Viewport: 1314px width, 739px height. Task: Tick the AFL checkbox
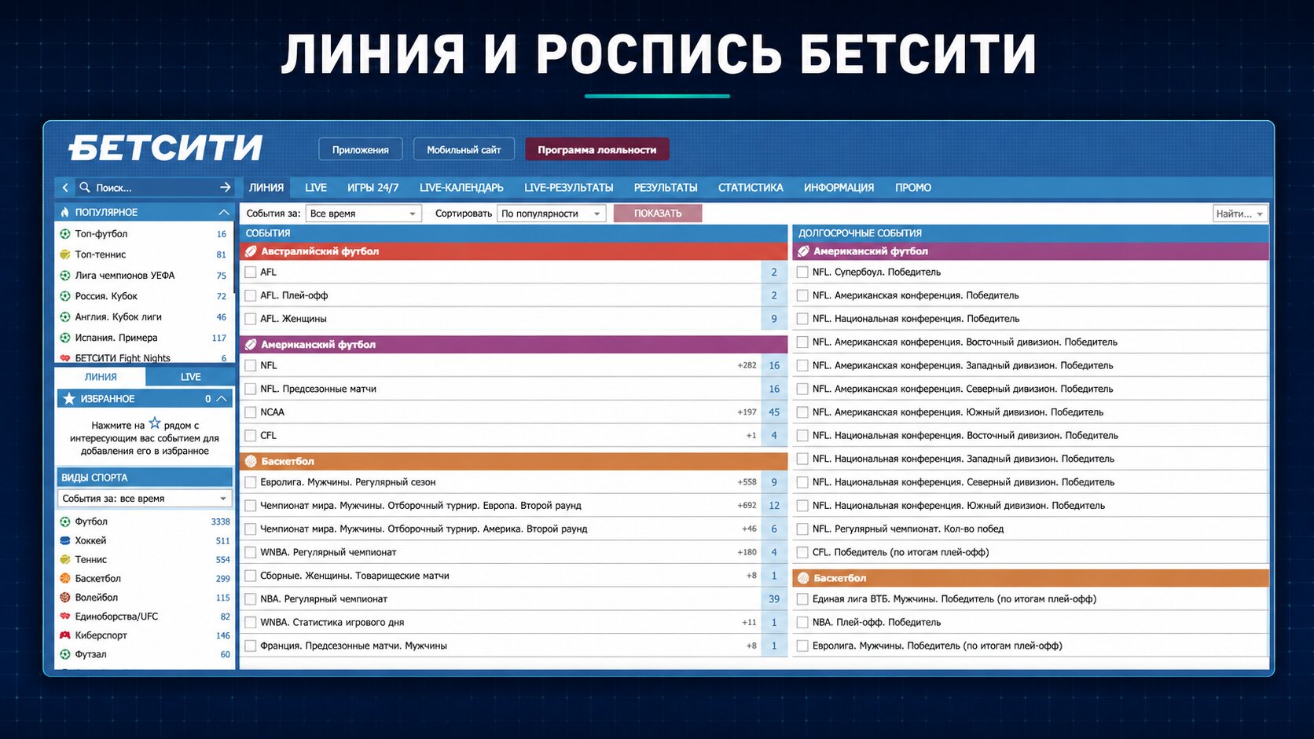point(251,273)
